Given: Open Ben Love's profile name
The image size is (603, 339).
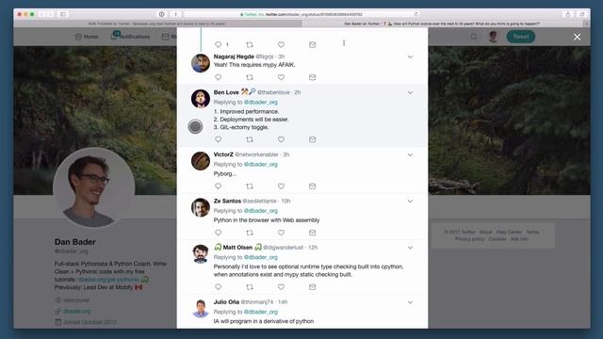Looking at the screenshot, I should 226,92.
